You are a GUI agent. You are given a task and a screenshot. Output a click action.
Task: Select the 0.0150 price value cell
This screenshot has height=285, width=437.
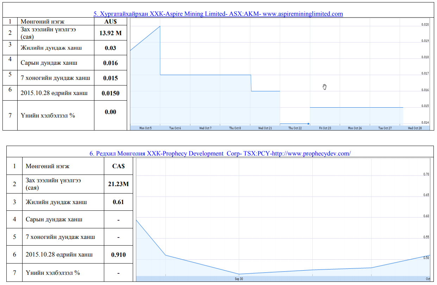pyautogui.click(x=110, y=93)
